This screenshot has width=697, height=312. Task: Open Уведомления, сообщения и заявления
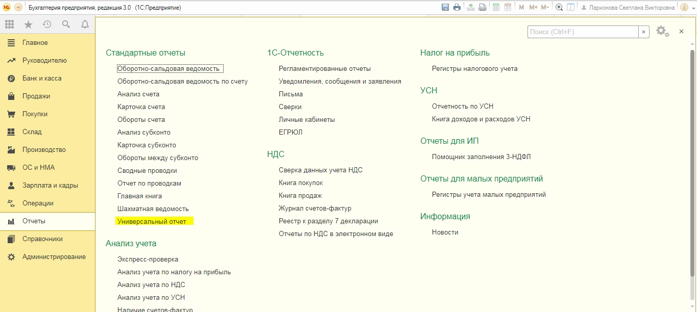(x=340, y=81)
